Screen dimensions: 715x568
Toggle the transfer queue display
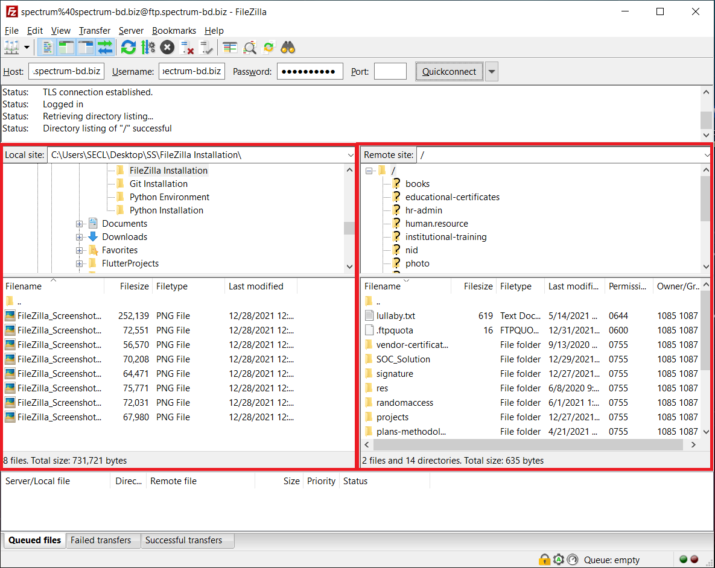pyautogui.click(x=105, y=48)
